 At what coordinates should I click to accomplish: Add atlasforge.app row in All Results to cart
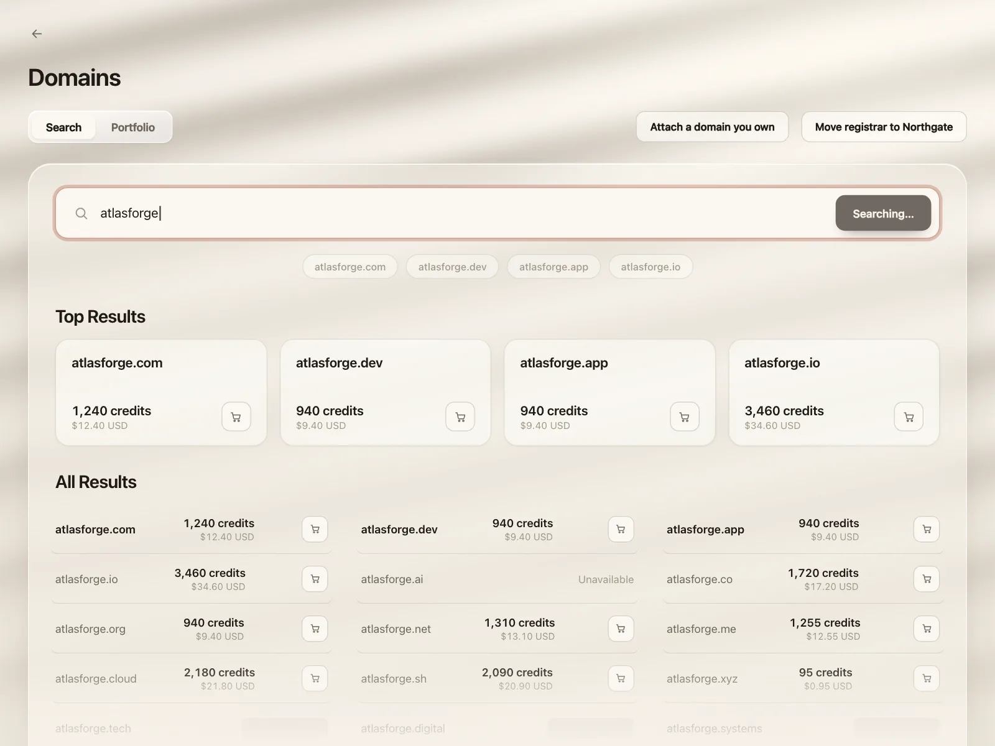pos(927,529)
